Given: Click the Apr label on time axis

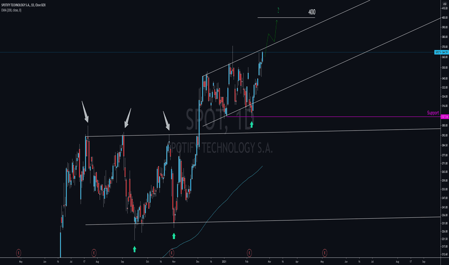Looking at the screenshot, I should point(297,262).
